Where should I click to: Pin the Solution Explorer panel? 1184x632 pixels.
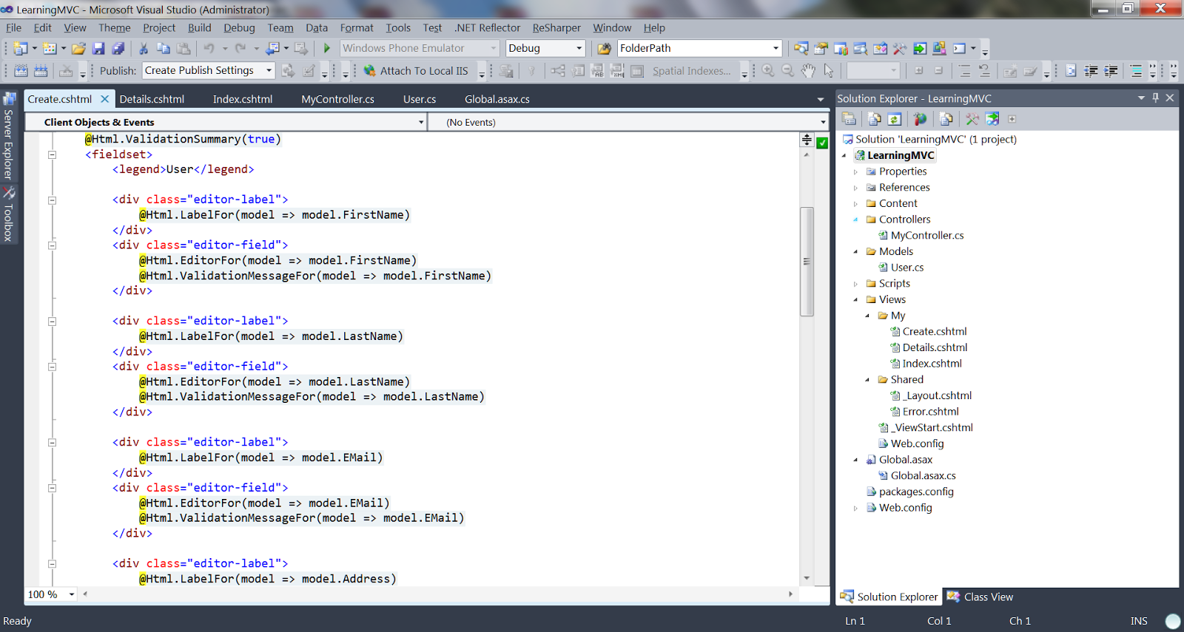click(1155, 98)
